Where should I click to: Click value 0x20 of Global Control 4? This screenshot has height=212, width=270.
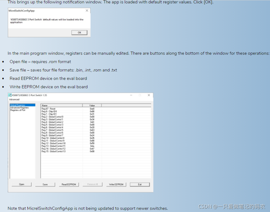92,127
